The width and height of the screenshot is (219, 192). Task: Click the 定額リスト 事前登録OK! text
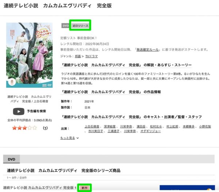coord(78,38)
